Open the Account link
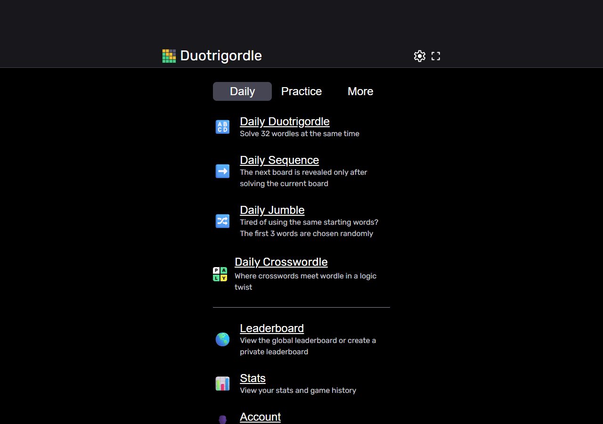This screenshot has width=603, height=424. tap(260, 417)
